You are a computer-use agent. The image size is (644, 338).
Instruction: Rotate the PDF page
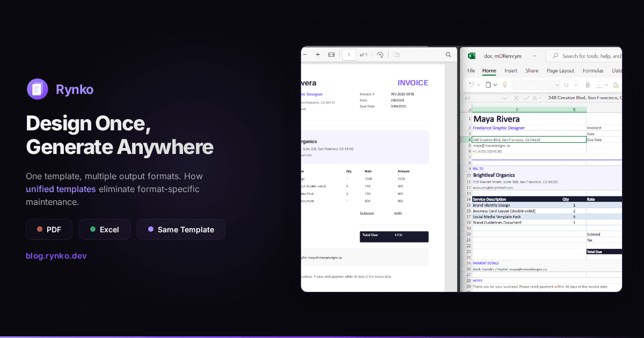(x=380, y=55)
